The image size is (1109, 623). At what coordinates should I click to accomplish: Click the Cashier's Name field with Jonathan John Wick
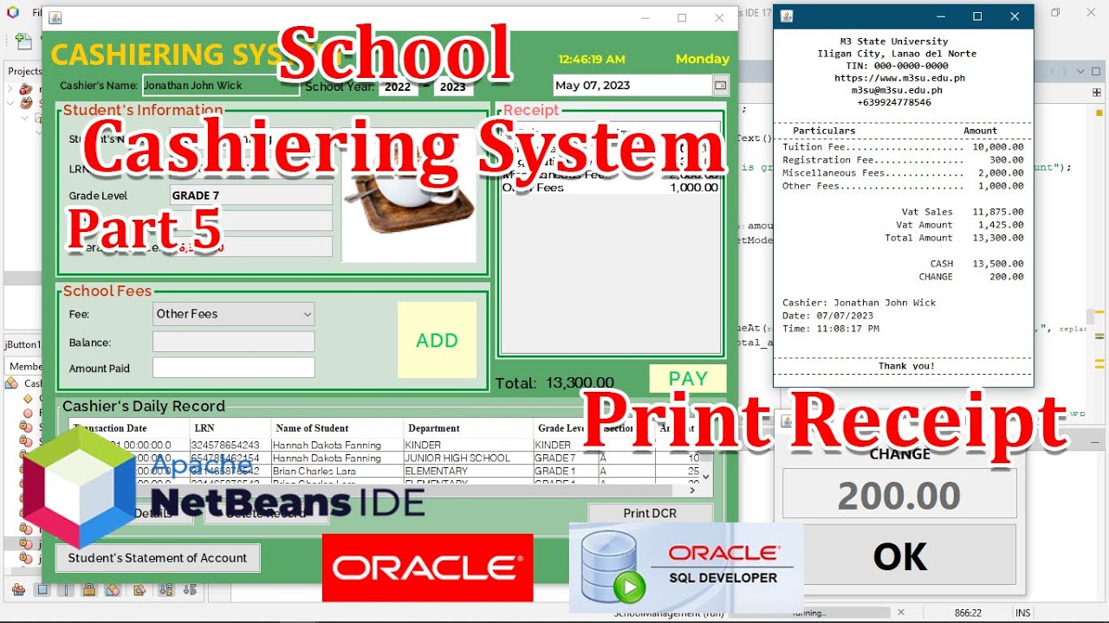coord(221,86)
